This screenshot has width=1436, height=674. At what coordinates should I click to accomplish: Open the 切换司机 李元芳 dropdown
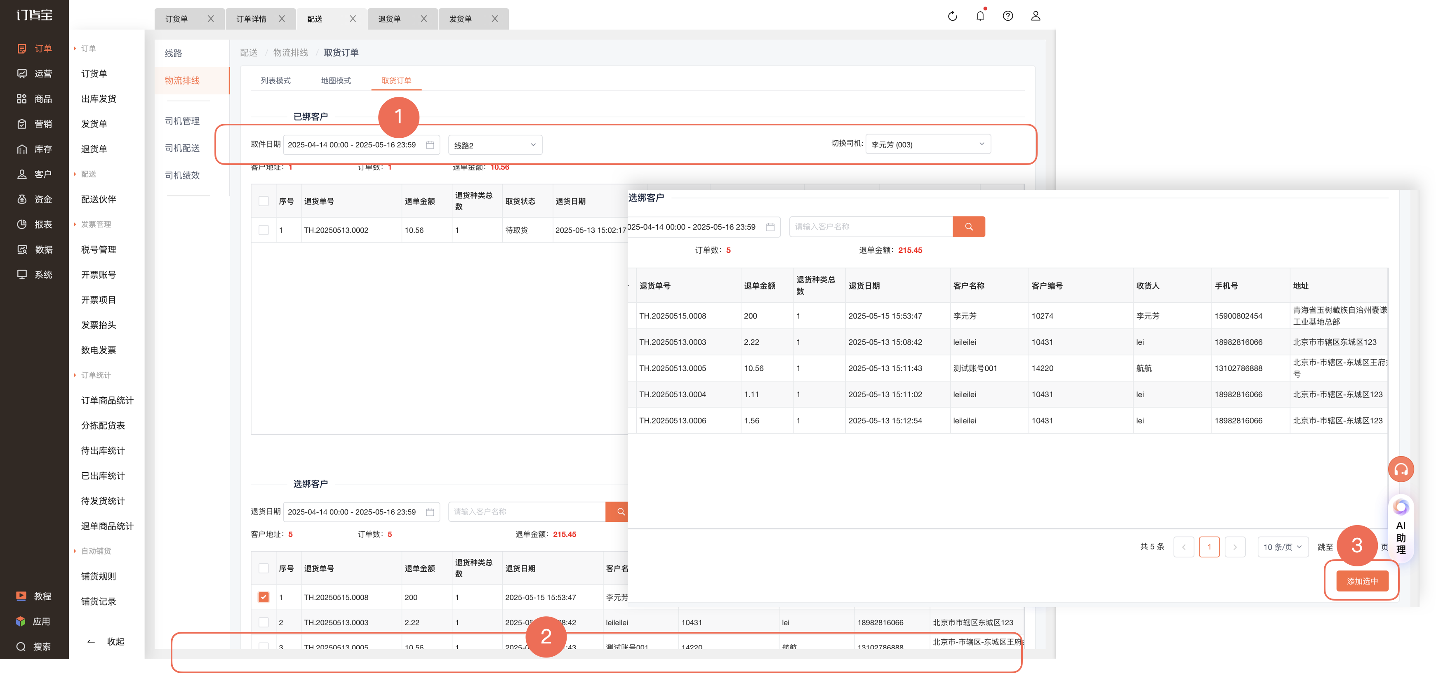(x=928, y=144)
